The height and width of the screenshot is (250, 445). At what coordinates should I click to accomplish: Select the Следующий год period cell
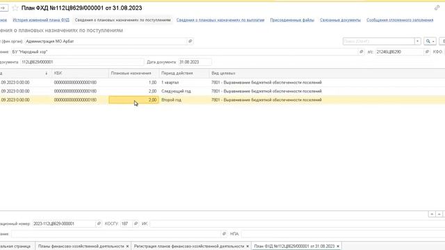[x=184, y=91]
